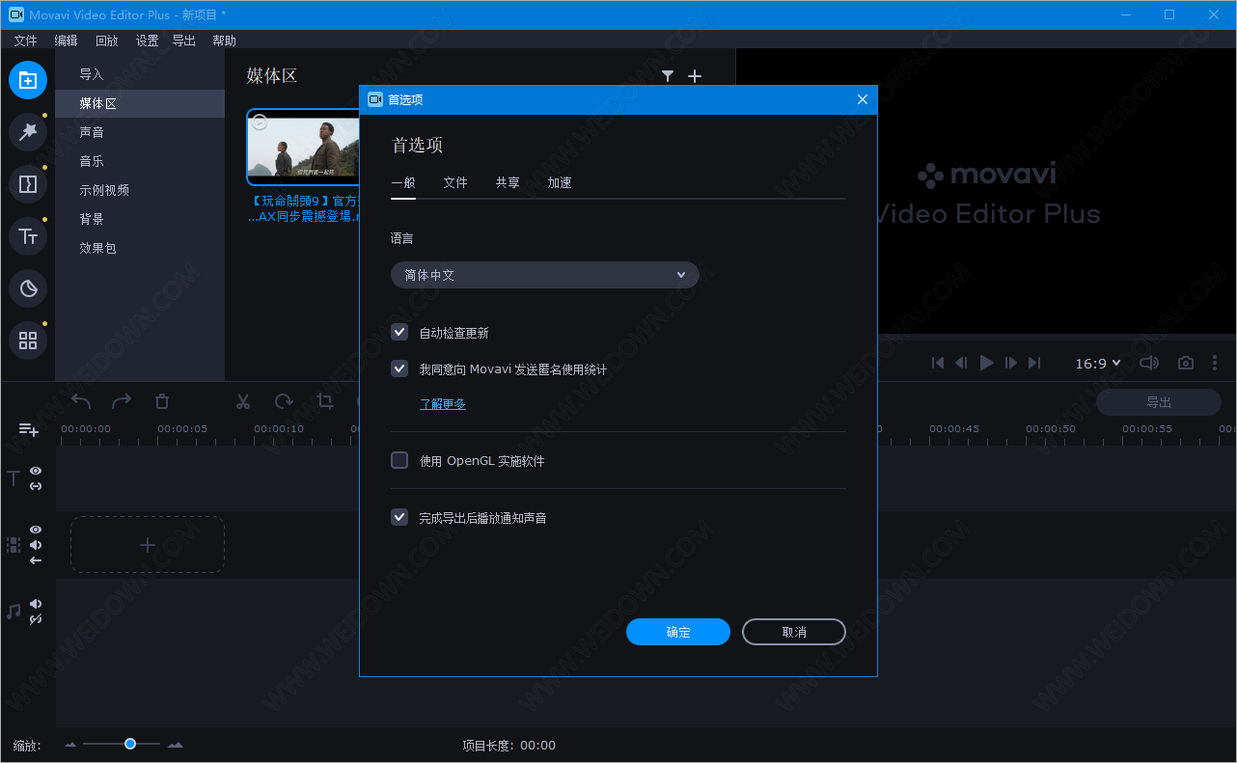Uncheck 我同意向 Movavi 发送匿名使用统计

pos(399,368)
